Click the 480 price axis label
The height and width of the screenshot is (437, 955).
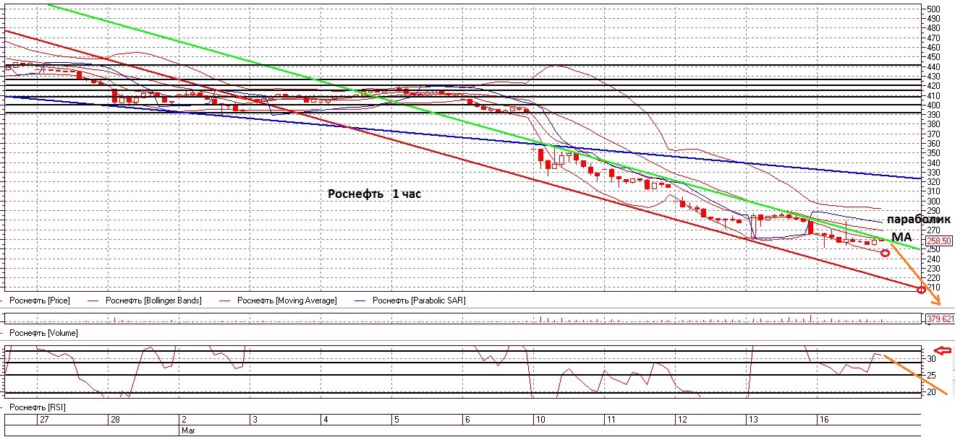(933, 29)
